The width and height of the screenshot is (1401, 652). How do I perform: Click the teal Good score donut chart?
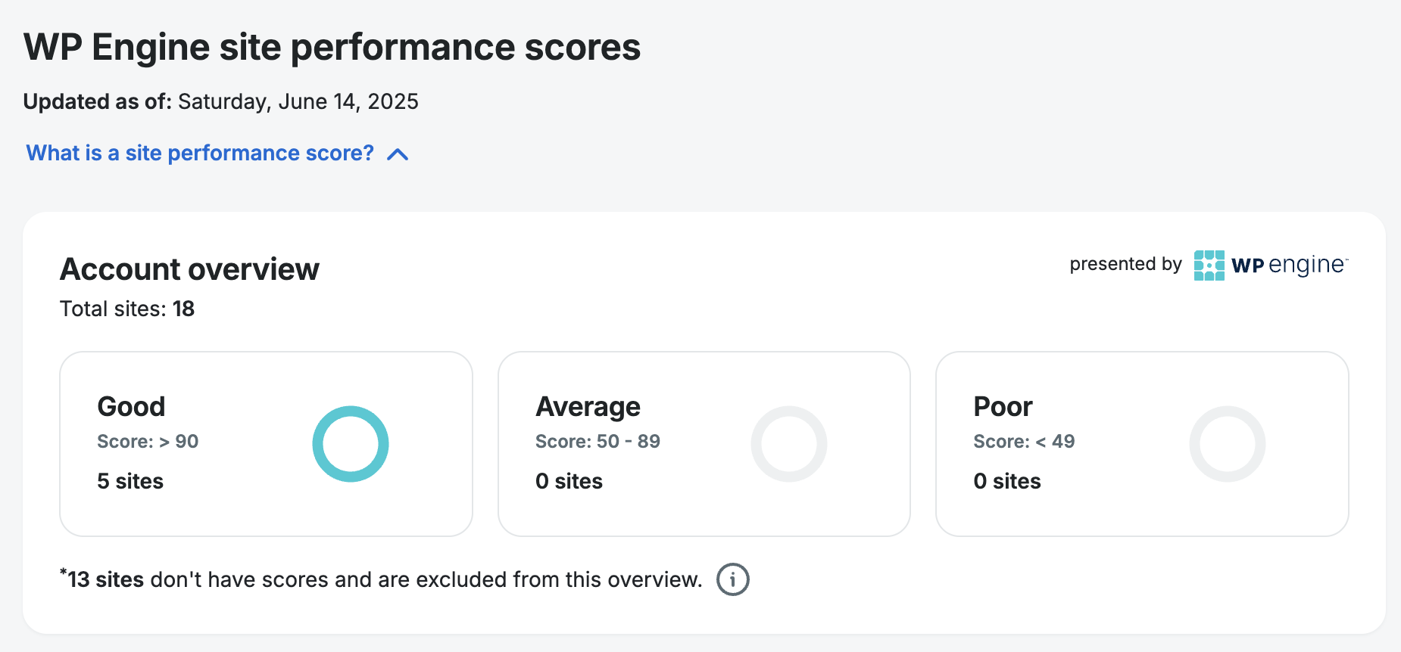coord(351,444)
